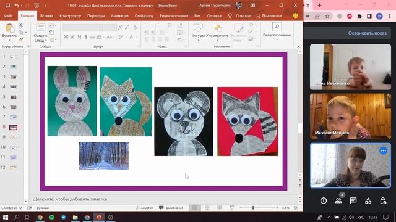The width and height of the screenshot is (396, 222).
Task: Toggle the Примечания comments button
Action: click(171, 208)
